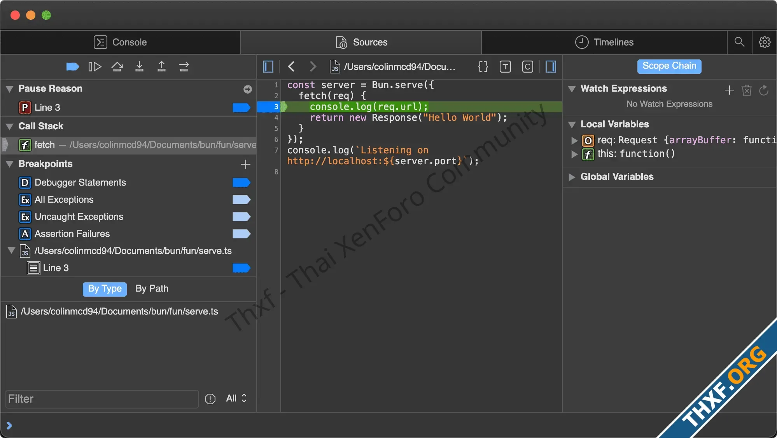Viewport: 777px width, 438px height.
Task: Toggle the issues-only filter icon
Action: [210, 399]
